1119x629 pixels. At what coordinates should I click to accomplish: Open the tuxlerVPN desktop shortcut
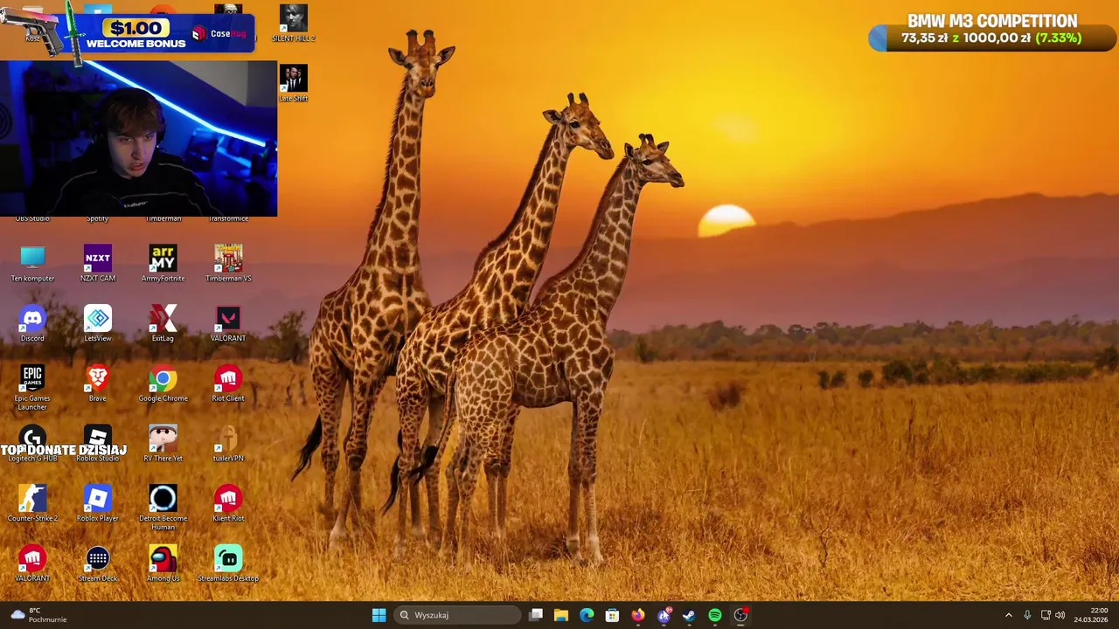coord(228,444)
